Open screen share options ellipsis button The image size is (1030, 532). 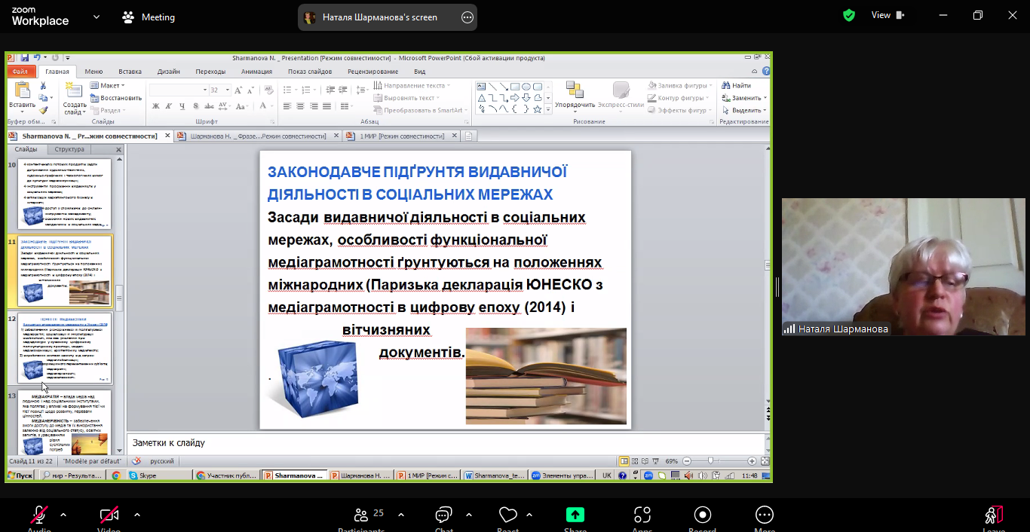click(x=467, y=17)
